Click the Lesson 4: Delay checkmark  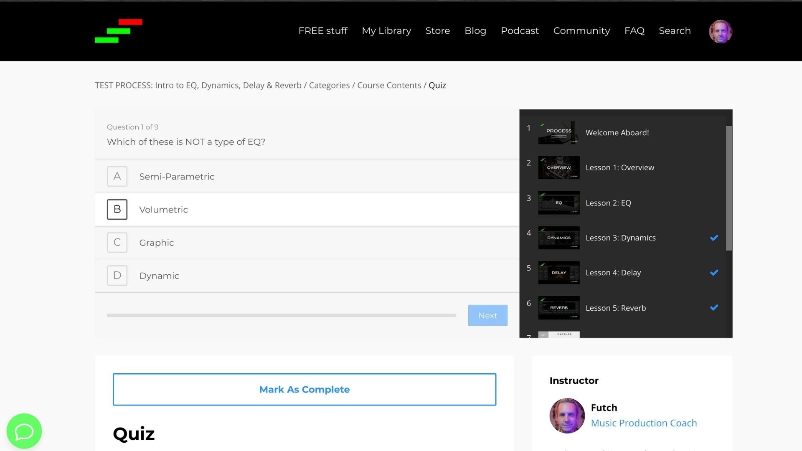pos(714,273)
